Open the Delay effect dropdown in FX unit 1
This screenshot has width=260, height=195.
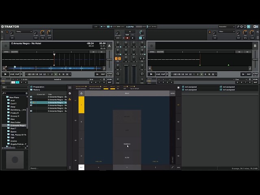tap(24, 32)
